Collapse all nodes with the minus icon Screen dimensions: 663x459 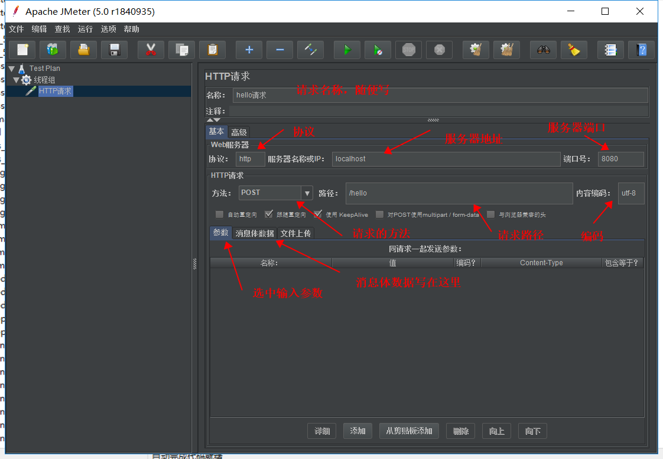280,50
